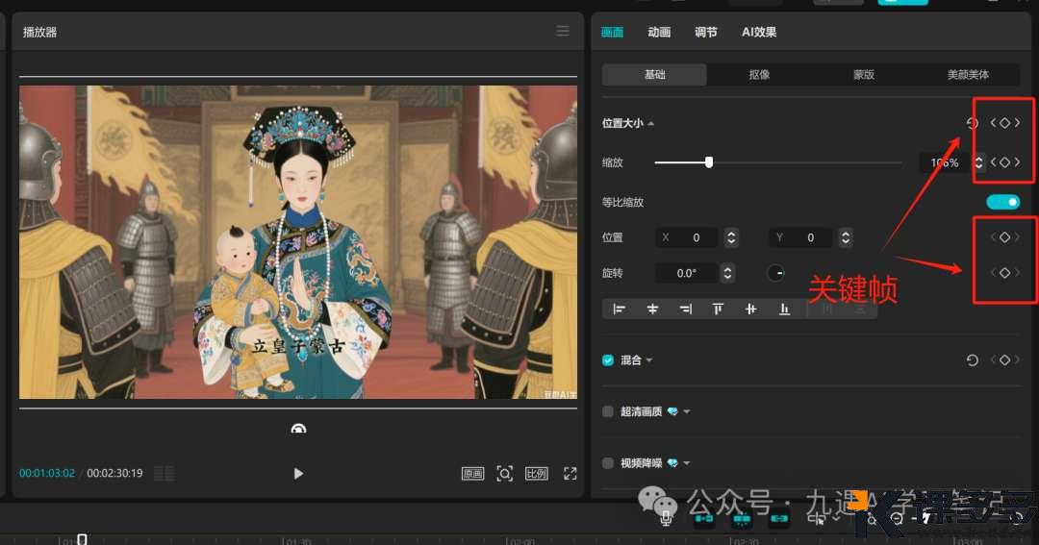Align clip to horizontal center
This screenshot has width=1039, height=545.
click(652, 309)
